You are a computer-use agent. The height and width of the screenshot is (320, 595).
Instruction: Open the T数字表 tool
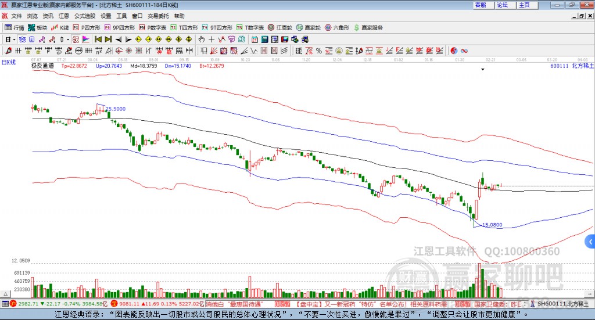(250, 28)
